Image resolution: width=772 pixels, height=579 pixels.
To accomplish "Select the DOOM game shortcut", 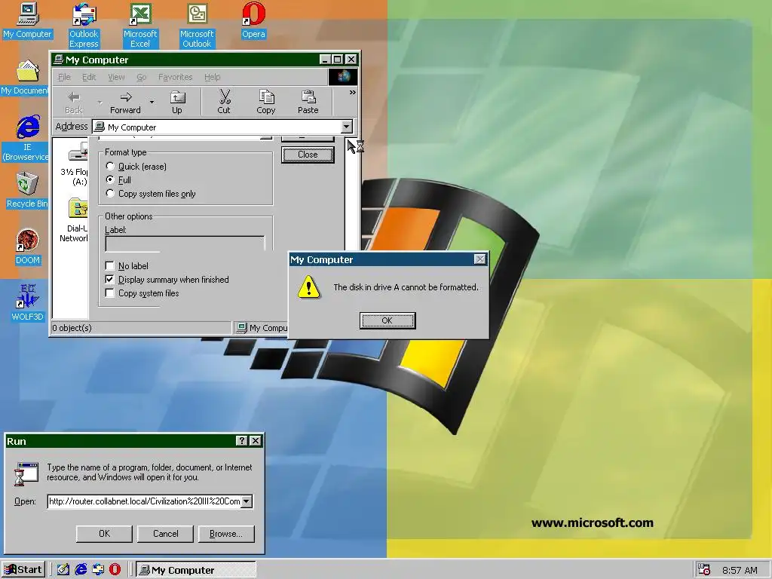I will 27,247.
